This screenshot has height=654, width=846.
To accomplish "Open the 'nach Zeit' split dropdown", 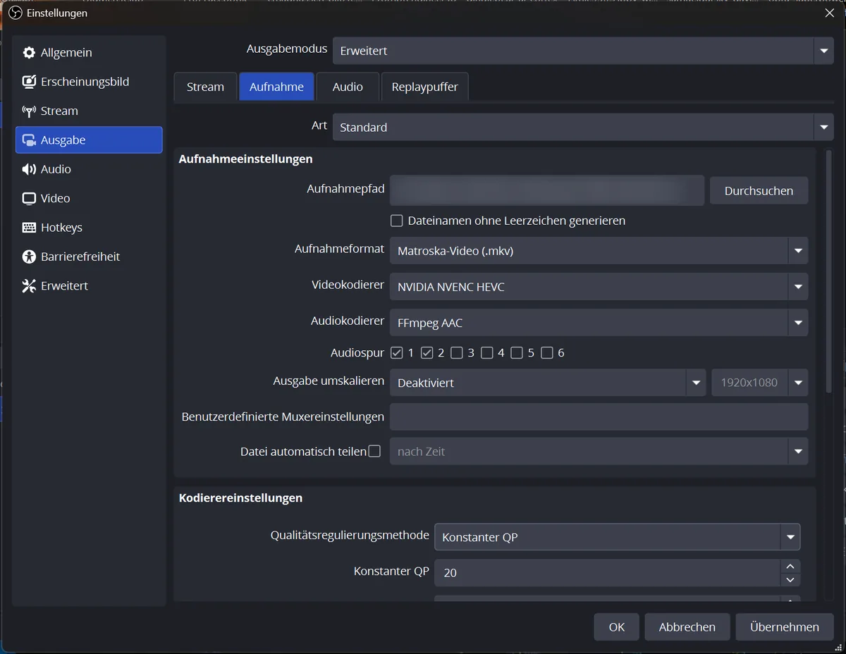I will click(599, 452).
